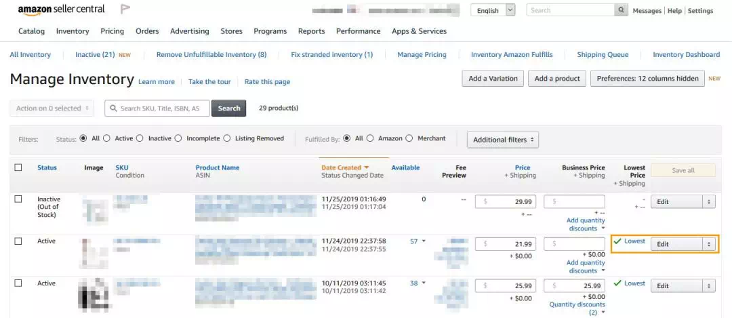Open Settings link in header
Viewport: 732px width, 318px height.
[x=700, y=11]
